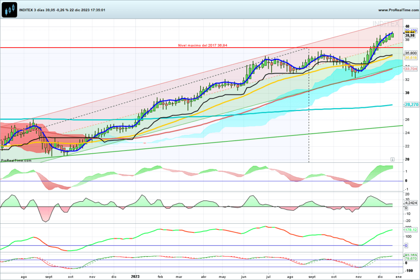420x280 pixels.
Task: Select the 78,670 stochastic value label
Action: (x=411, y=259)
